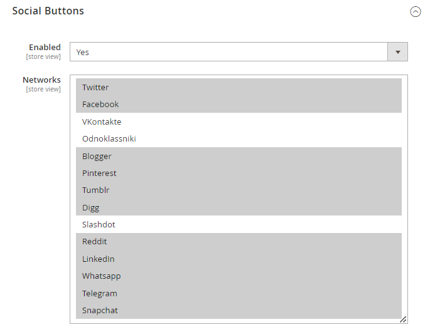Click the Enabled field label
Image resolution: width=430 pixels, height=332 pixels.
pos(45,48)
